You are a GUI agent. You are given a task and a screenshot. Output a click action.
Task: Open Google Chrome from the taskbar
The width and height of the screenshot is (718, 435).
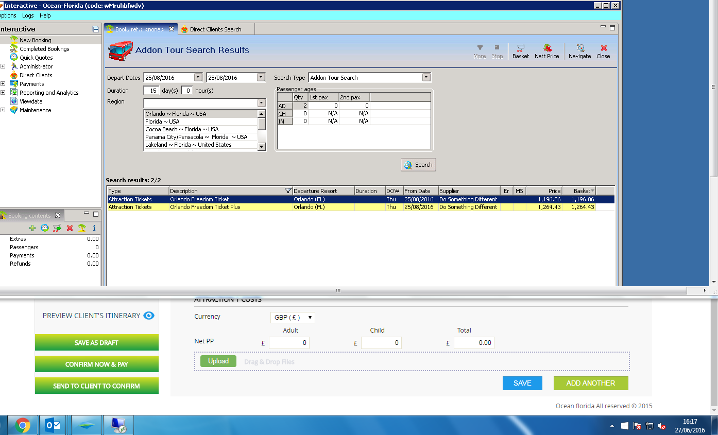coord(22,425)
